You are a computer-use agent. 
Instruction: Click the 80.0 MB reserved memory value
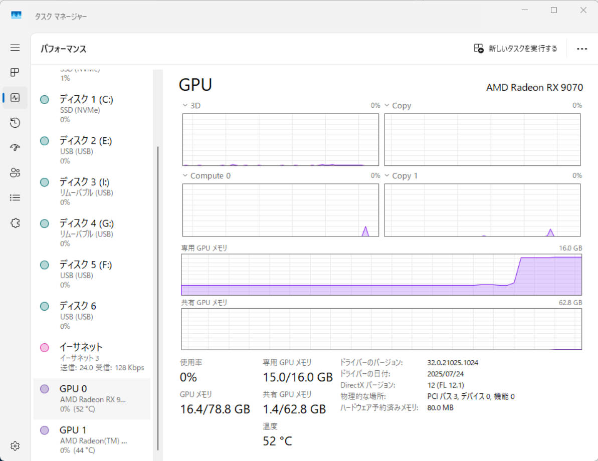coord(440,407)
